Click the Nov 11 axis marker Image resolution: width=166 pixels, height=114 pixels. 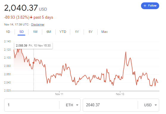59,94
